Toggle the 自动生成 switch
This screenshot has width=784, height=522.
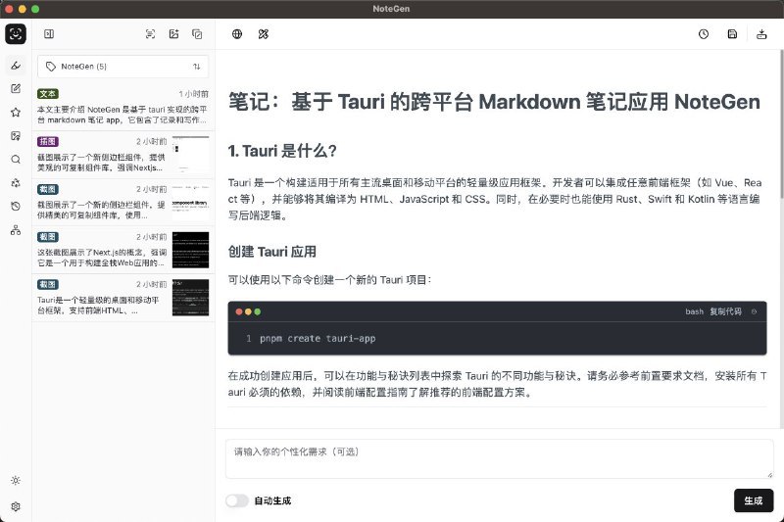[x=236, y=500]
